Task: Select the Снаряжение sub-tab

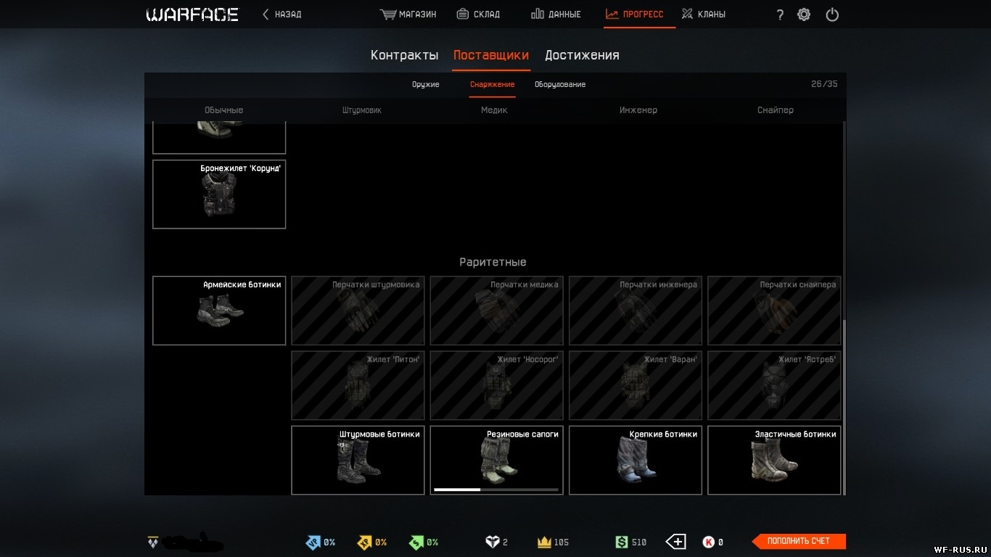Action: pos(493,85)
